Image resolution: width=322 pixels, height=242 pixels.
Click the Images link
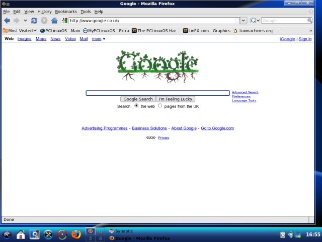[24, 39]
